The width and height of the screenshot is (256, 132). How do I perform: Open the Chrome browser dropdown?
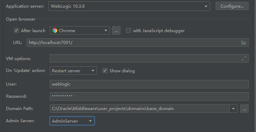[80, 30]
